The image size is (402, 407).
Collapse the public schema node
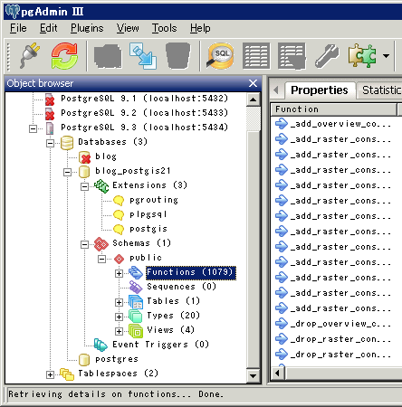[101, 259]
